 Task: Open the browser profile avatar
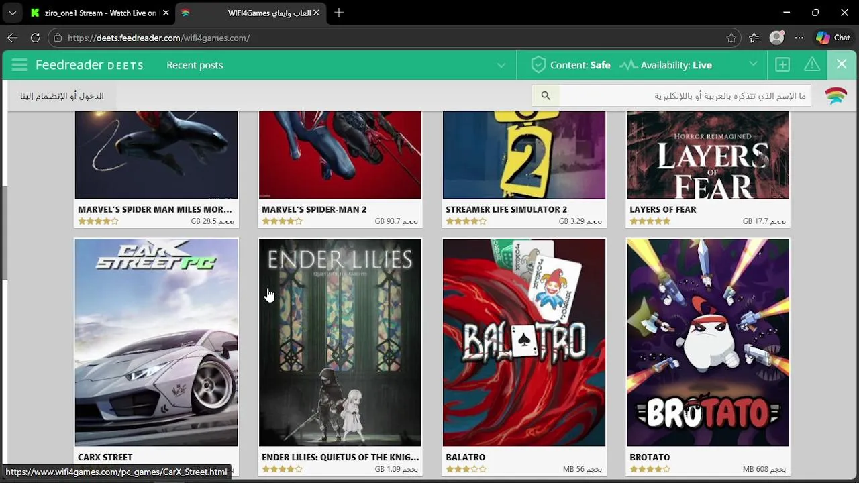click(x=777, y=38)
